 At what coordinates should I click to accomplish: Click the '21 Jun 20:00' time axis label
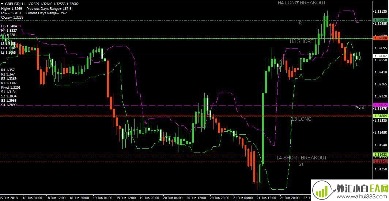pos(290,198)
